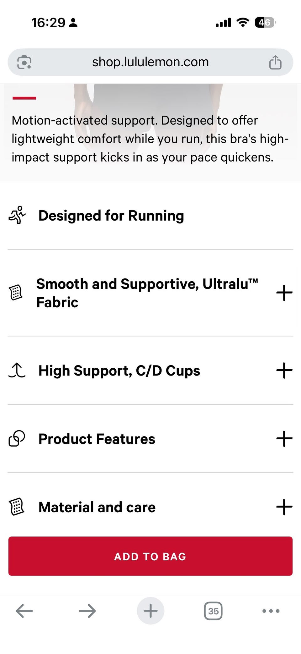
Task: Expand Material and care plus icon
Action: [x=284, y=507]
